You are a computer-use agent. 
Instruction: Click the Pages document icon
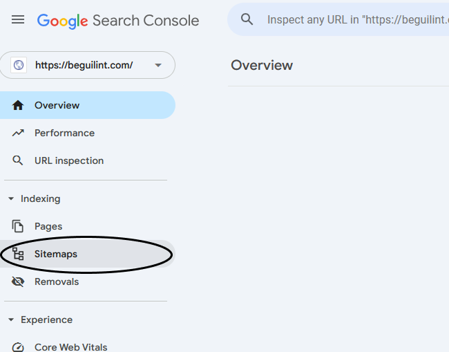[x=18, y=226]
